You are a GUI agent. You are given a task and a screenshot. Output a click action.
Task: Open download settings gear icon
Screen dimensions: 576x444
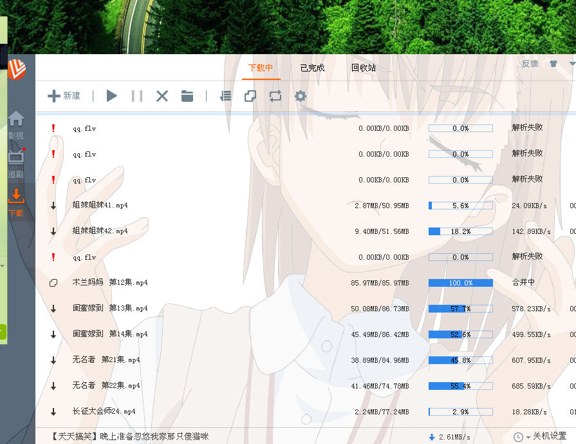point(301,96)
